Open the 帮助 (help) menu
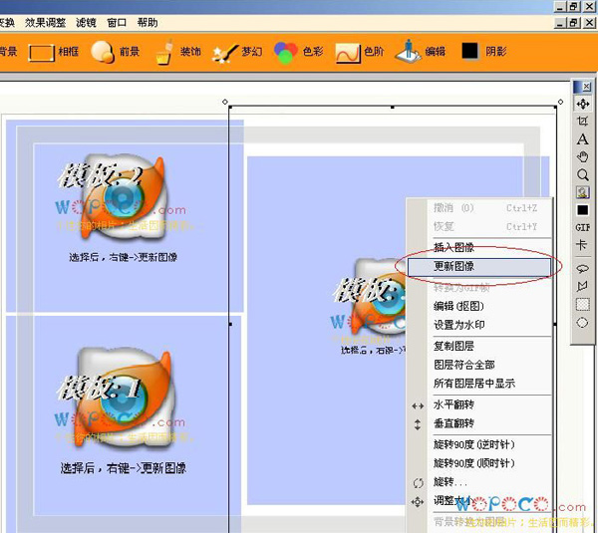The height and width of the screenshot is (533, 598). pos(148,23)
